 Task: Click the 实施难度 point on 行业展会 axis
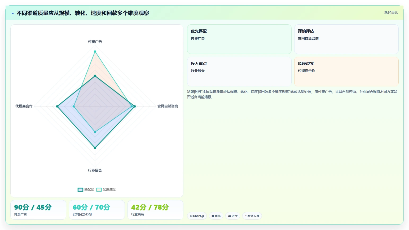click(x=95, y=132)
